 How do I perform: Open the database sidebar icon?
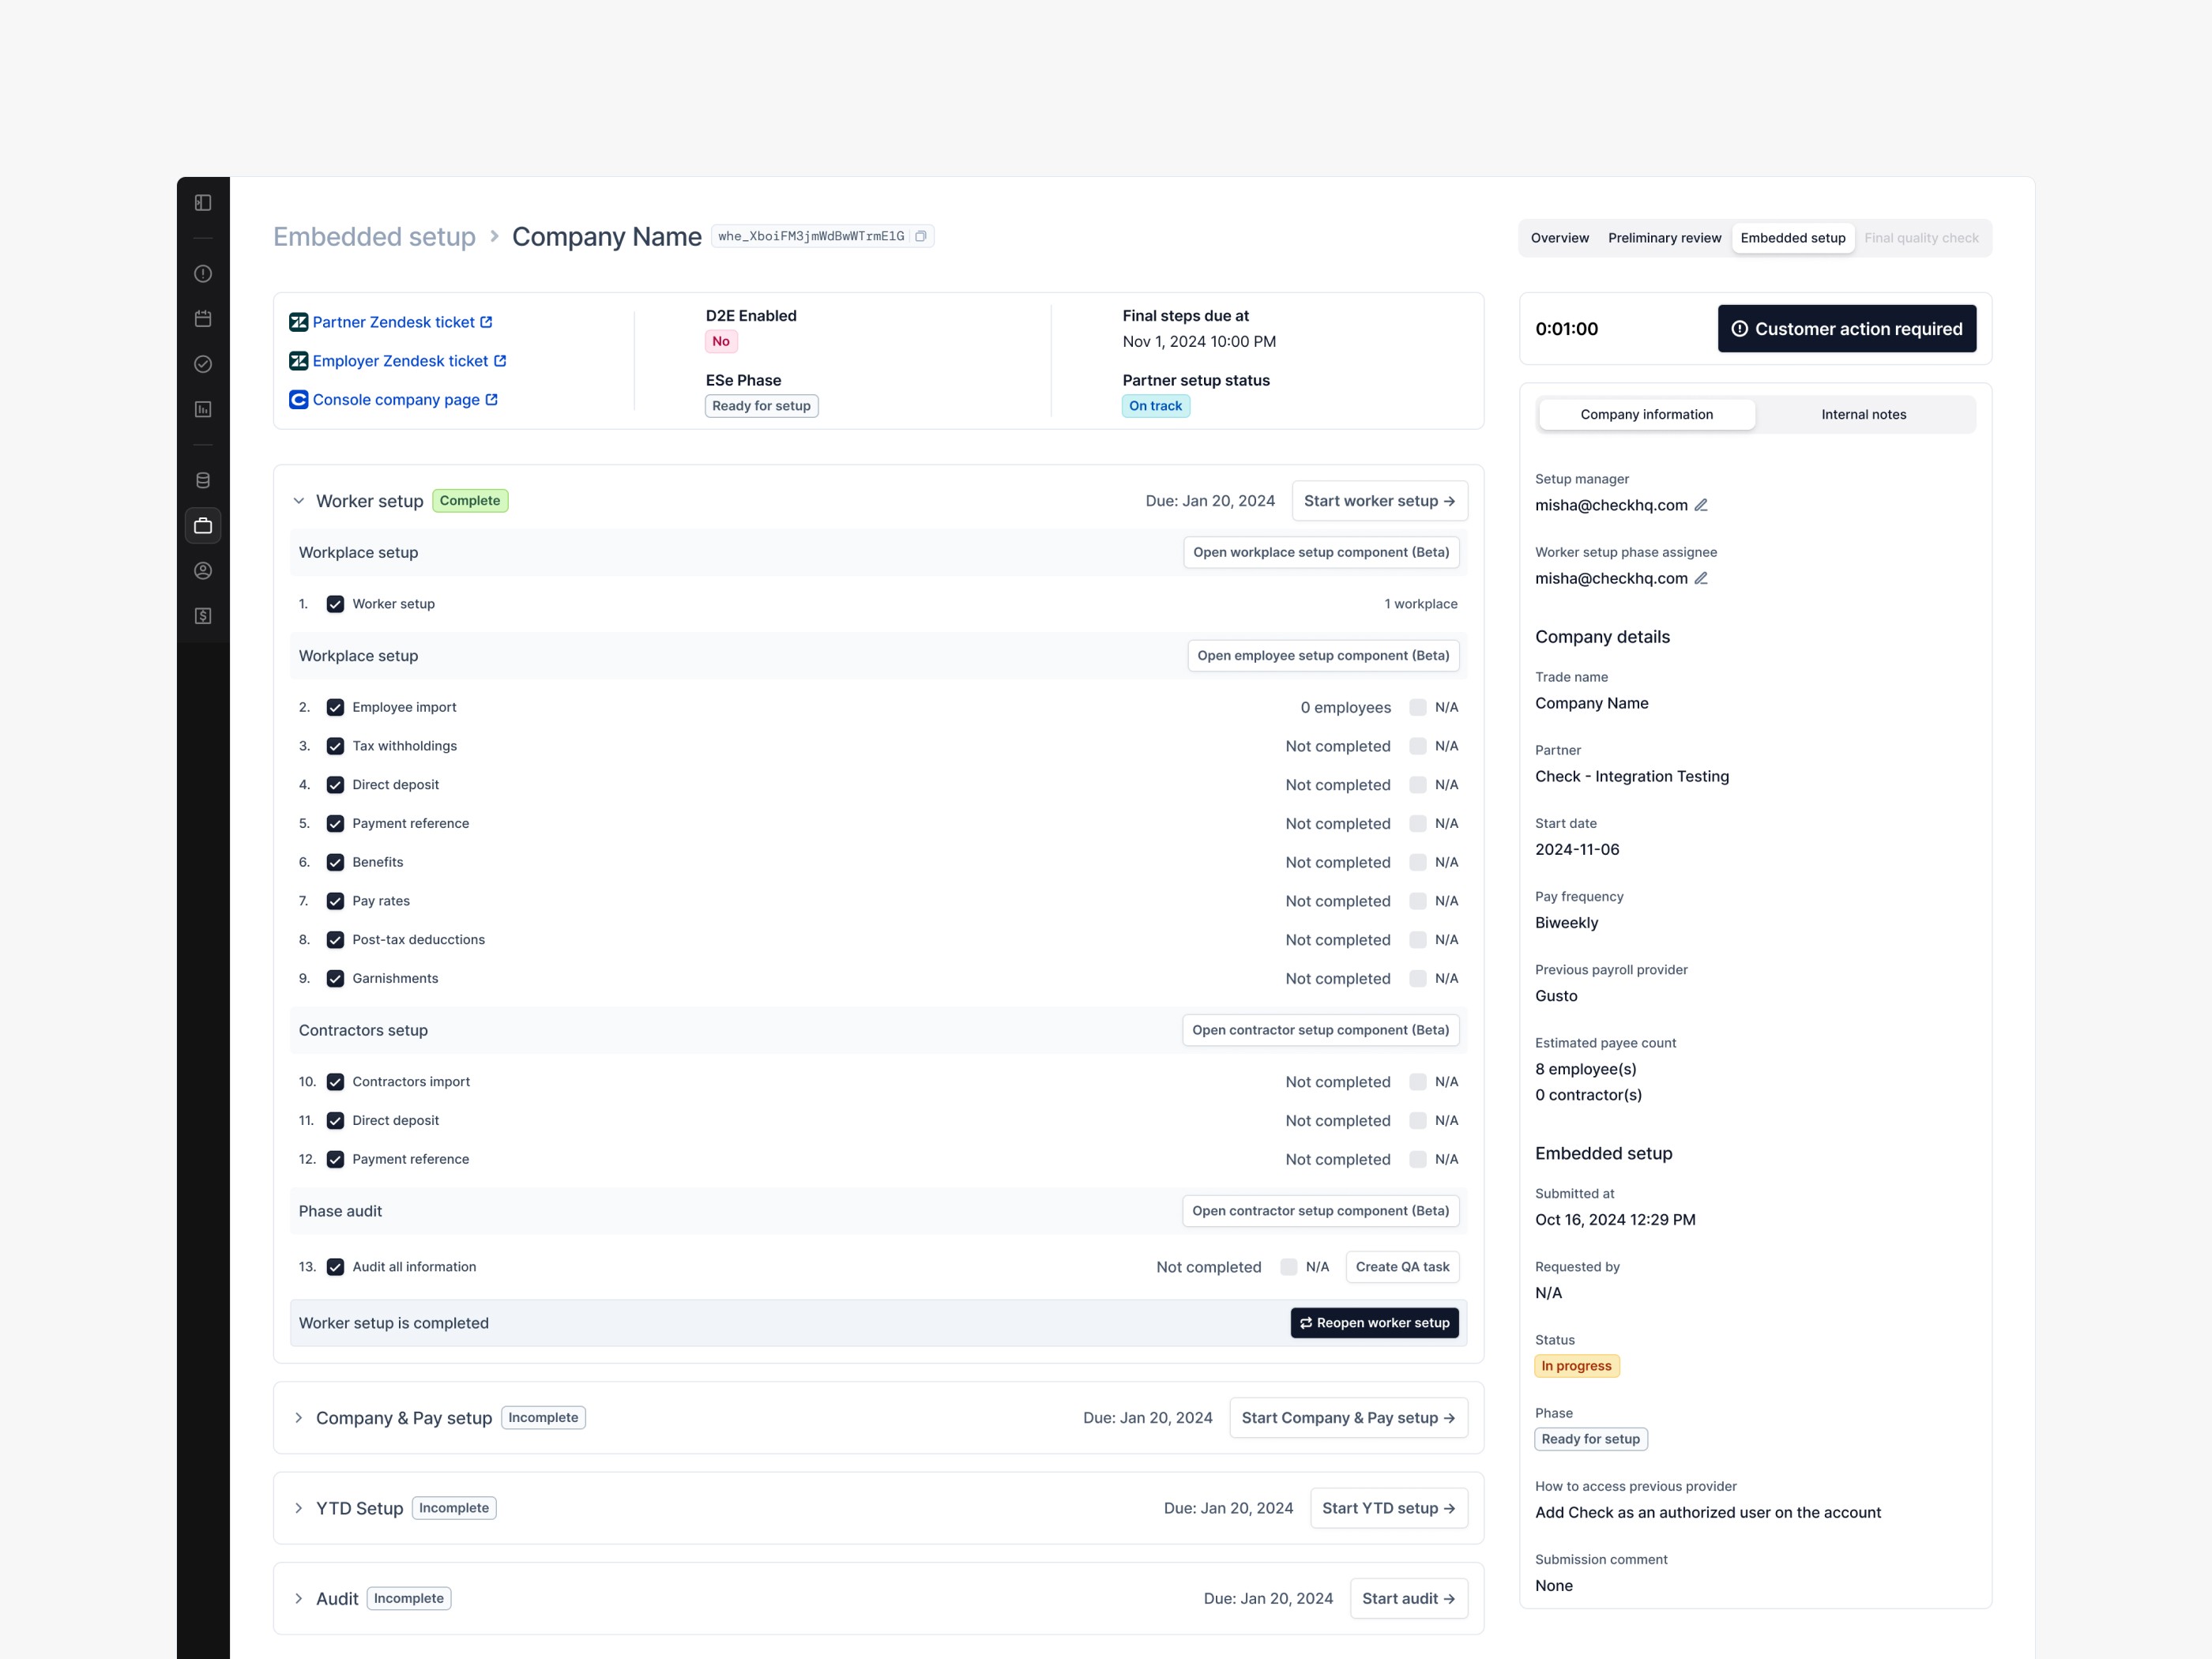tap(203, 480)
